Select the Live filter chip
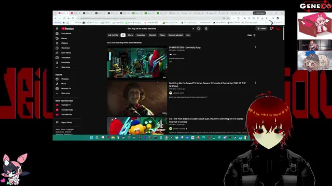Image resolution: width=332 pixels, height=186 pixels. 188,35
